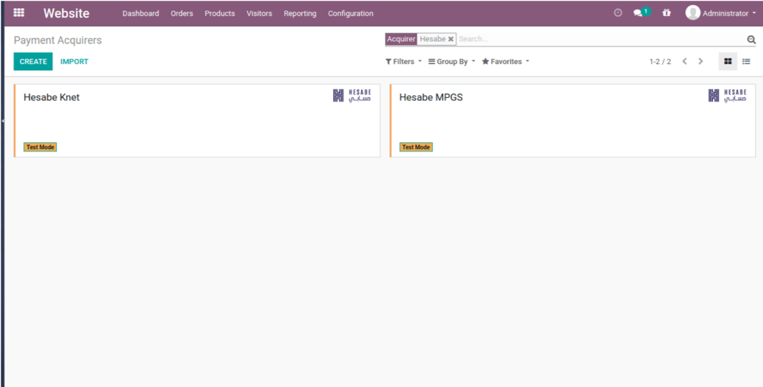This screenshot has height=387, width=763.
Task: Click the Test Mode badge on Hesabe MPGS
Action: click(416, 147)
